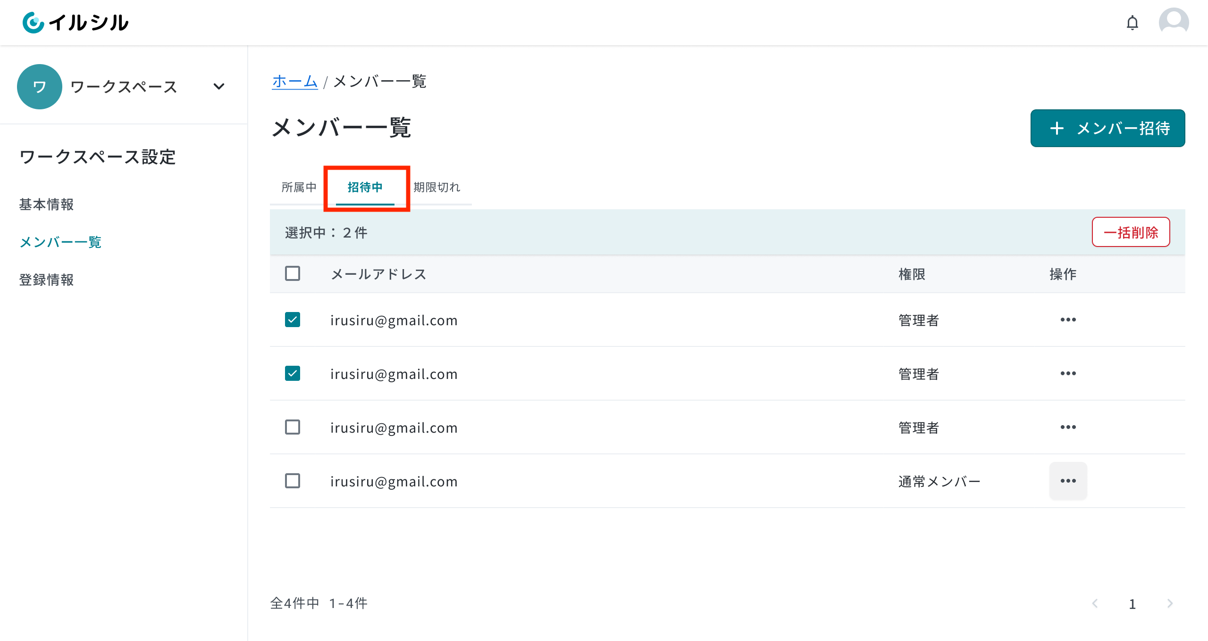Open the user profile avatar menu
Image resolution: width=1208 pixels, height=641 pixels.
click(1174, 22)
